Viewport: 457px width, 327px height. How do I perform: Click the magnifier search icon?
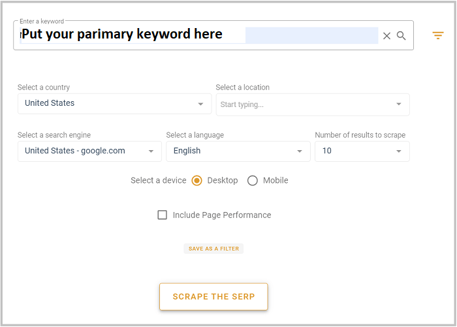coord(402,36)
